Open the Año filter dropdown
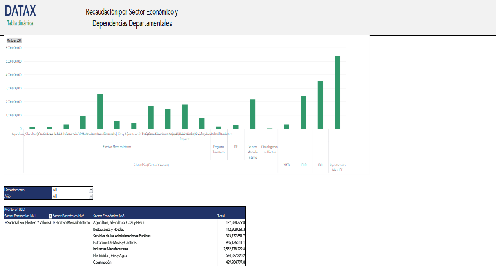Screen dimensions: 496x266 click(x=91, y=196)
